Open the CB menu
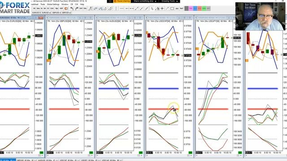Image resolution: width=287 pixels, height=161 pixels. (72, 4)
